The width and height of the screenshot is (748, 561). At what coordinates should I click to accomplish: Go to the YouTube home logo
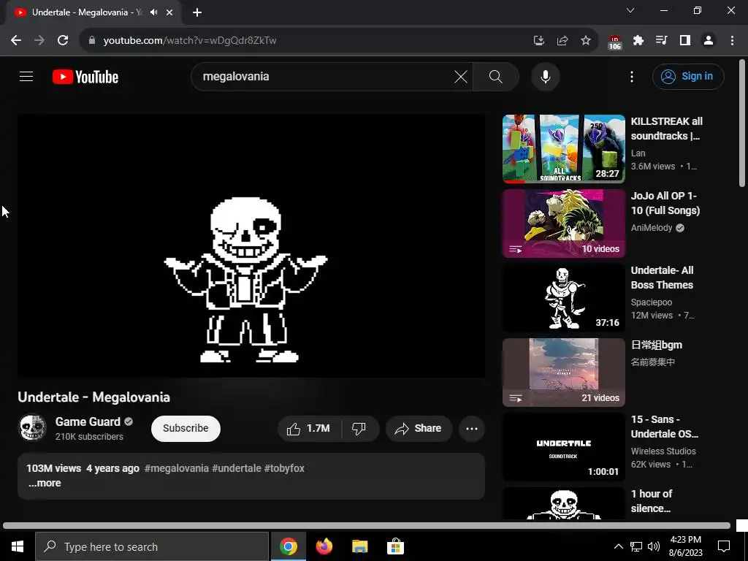tap(85, 77)
